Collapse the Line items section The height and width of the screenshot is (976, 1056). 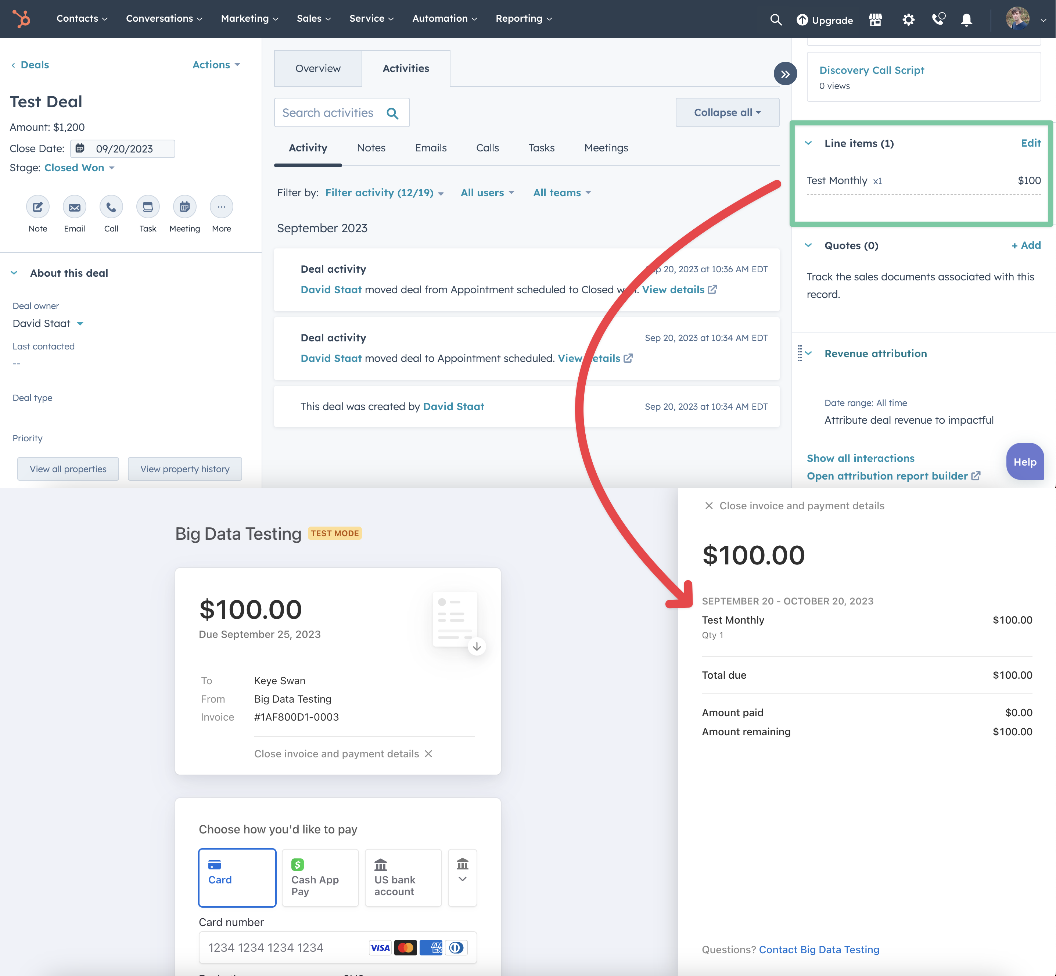point(808,143)
